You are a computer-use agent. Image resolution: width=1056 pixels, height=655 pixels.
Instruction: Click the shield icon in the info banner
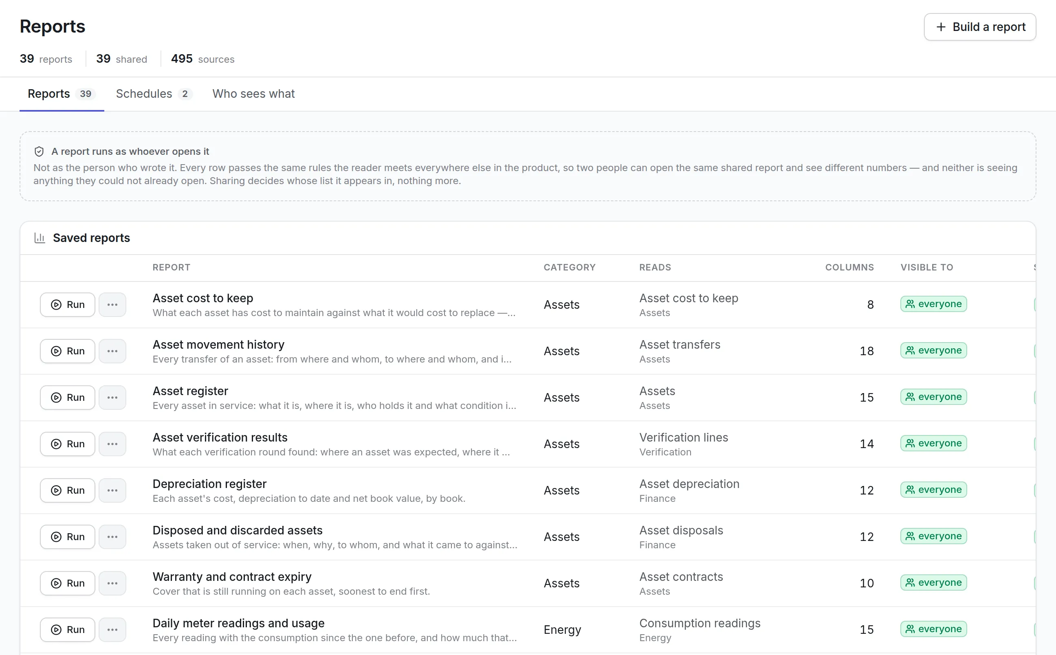coord(39,151)
